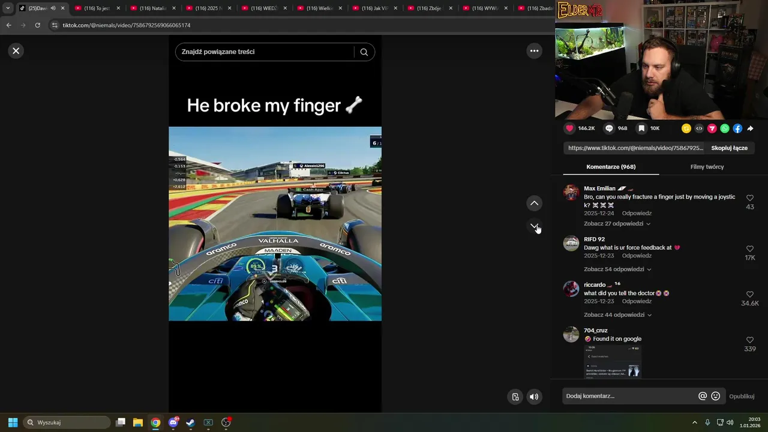This screenshot has width=768, height=432.
Task: Save video using bookmark icon
Action: coord(641,128)
